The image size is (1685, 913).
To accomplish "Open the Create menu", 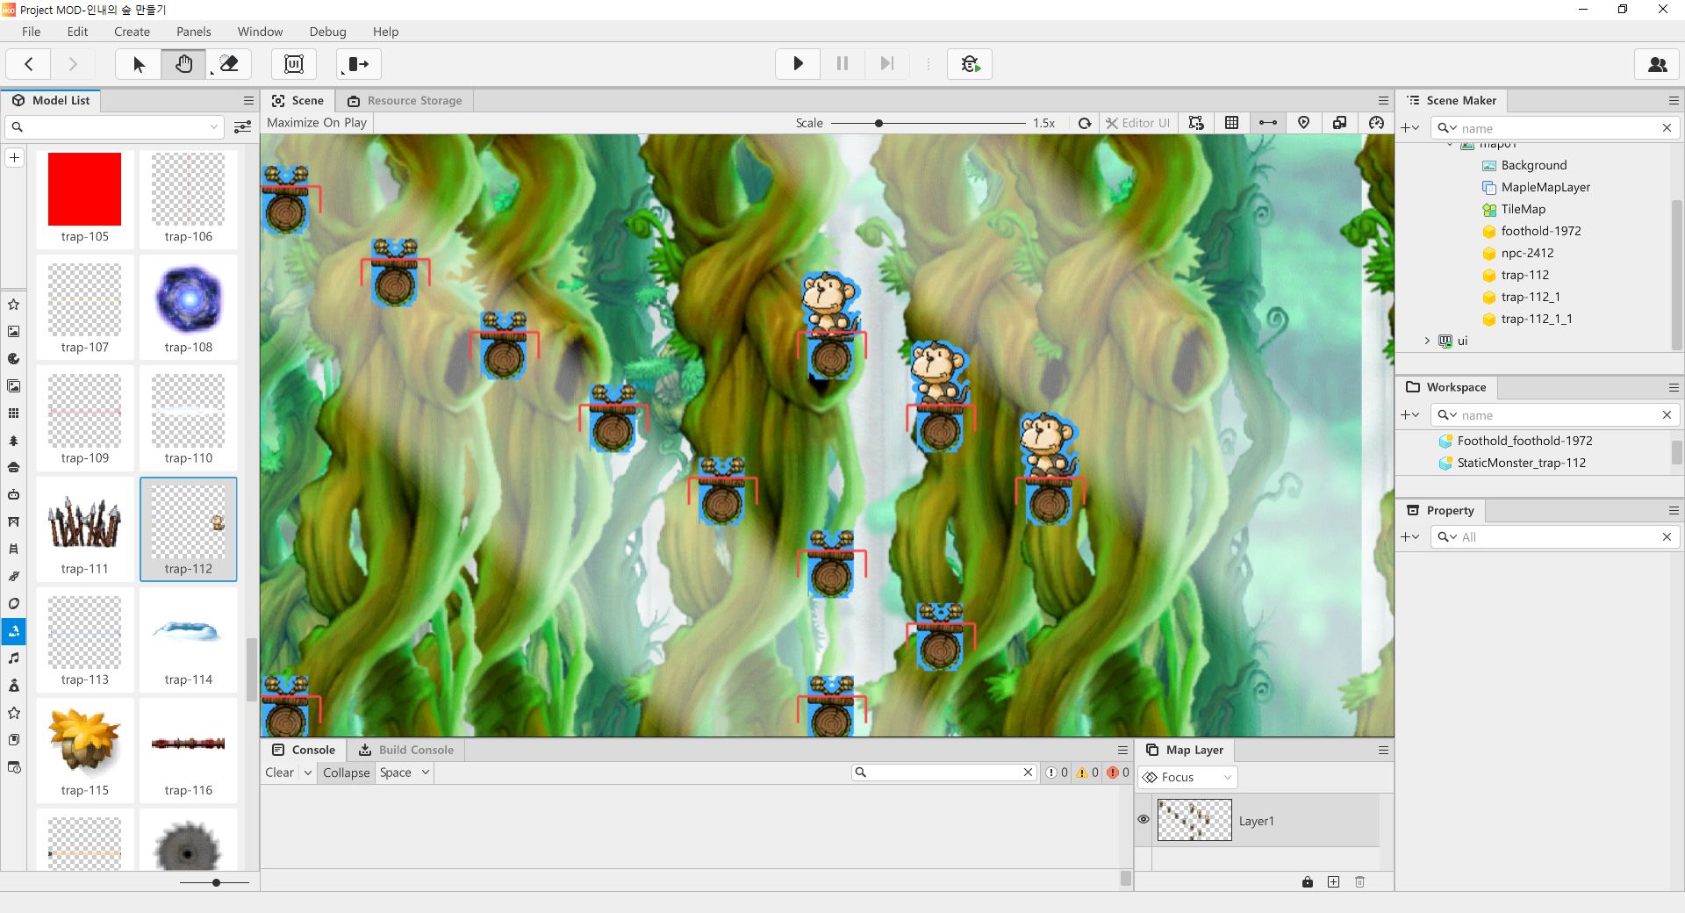I will [x=132, y=32].
